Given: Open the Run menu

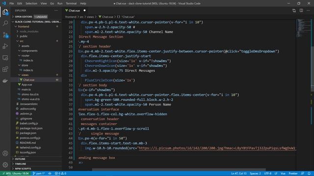Looking at the screenshot, I should (x=60, y=3).
